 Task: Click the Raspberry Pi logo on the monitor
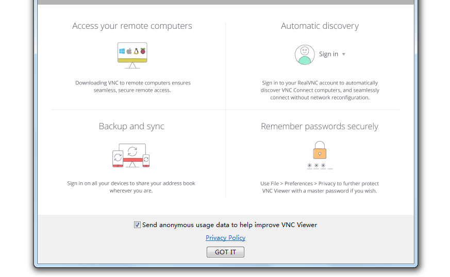click(143, 51)
